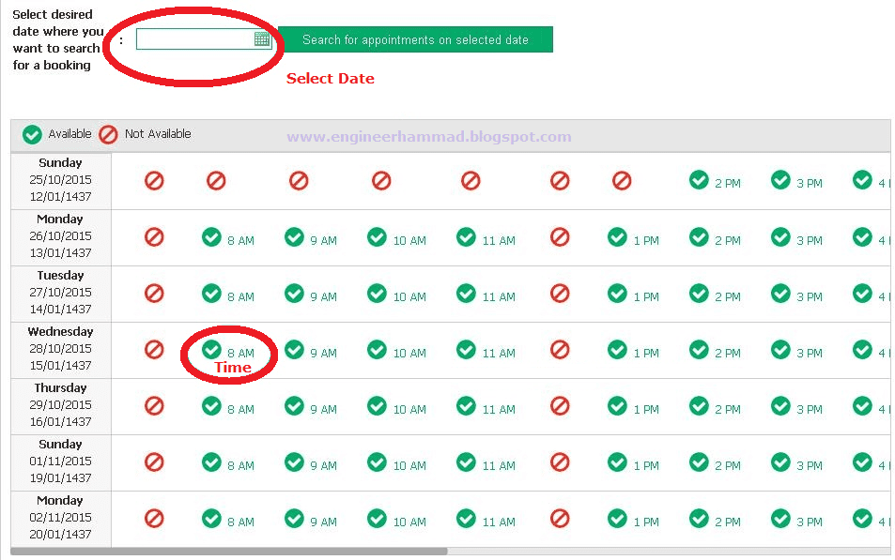Select the 10 AM slot on Monday 02/11/2015
Image resolution: width=895 pixels, height=560 pixels.
pos(377,519)
